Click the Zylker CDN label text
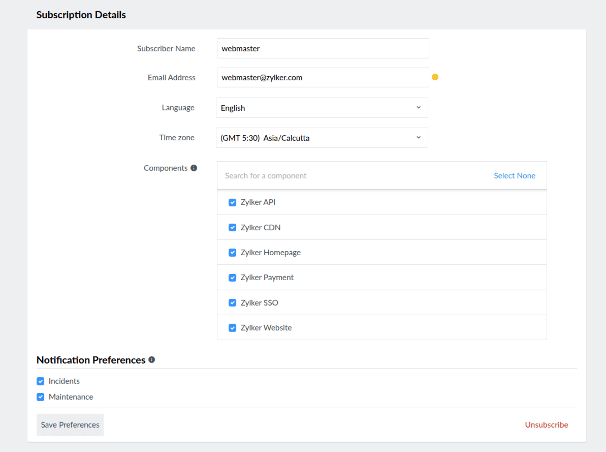This screenshot has height=452, width=606. tap(261, 228)
